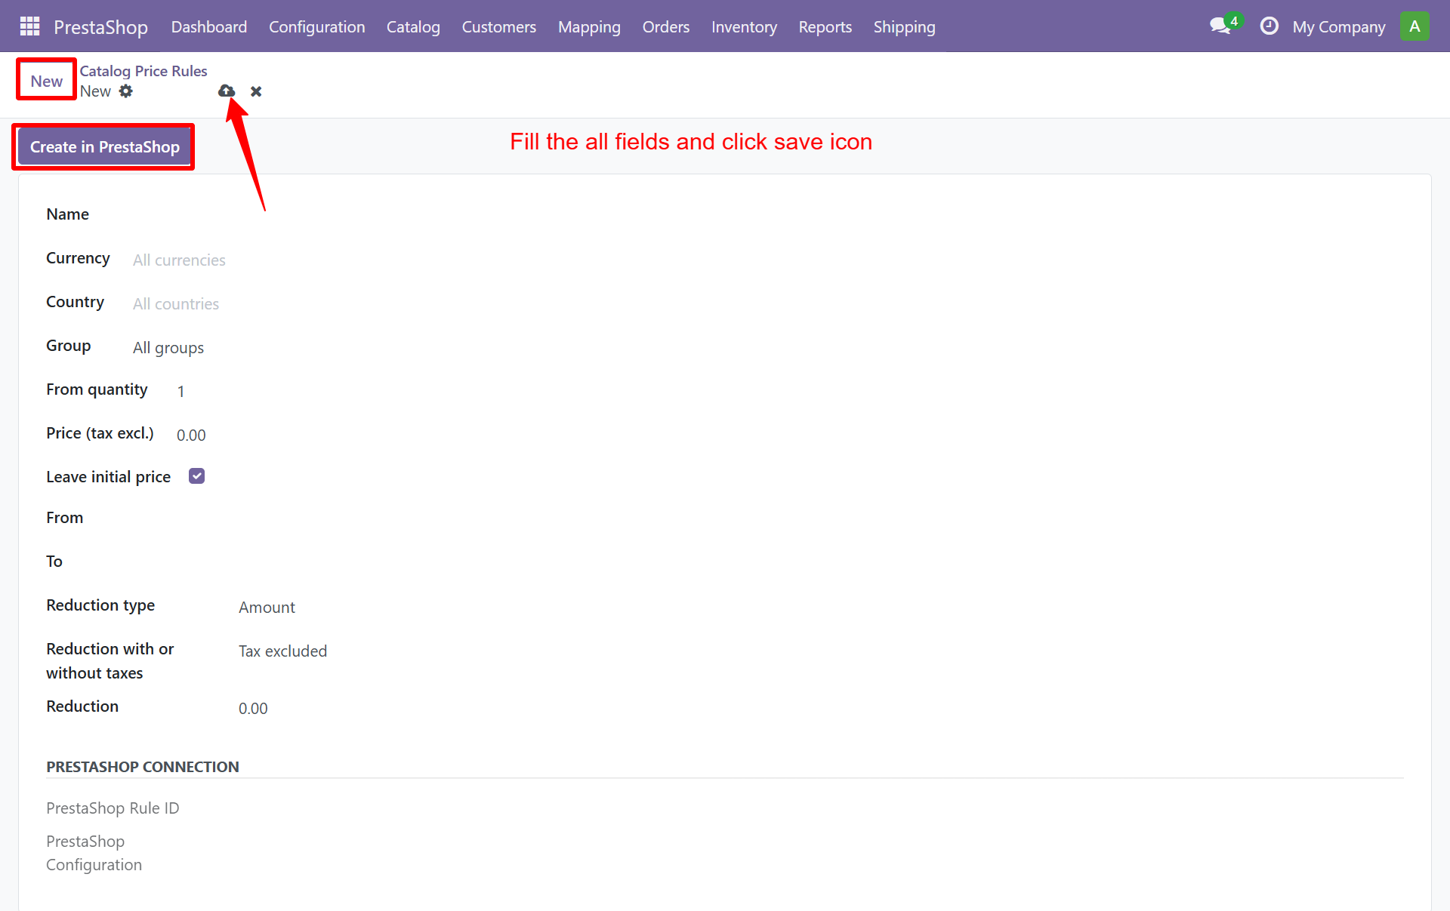This screenshot has height=911, width=1450.
Task: Click the discard X icon
Action: click(255, 91)
